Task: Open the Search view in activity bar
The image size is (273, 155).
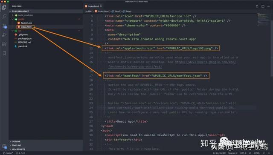Action: pos(4,17)
